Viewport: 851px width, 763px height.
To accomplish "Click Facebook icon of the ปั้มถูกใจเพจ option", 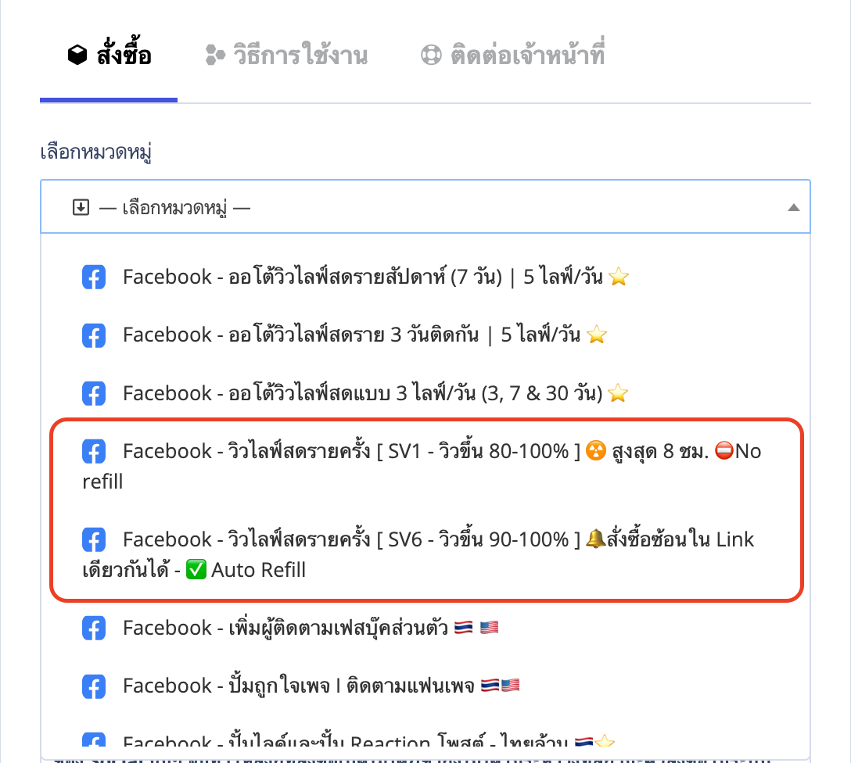I will click(94, 686).
